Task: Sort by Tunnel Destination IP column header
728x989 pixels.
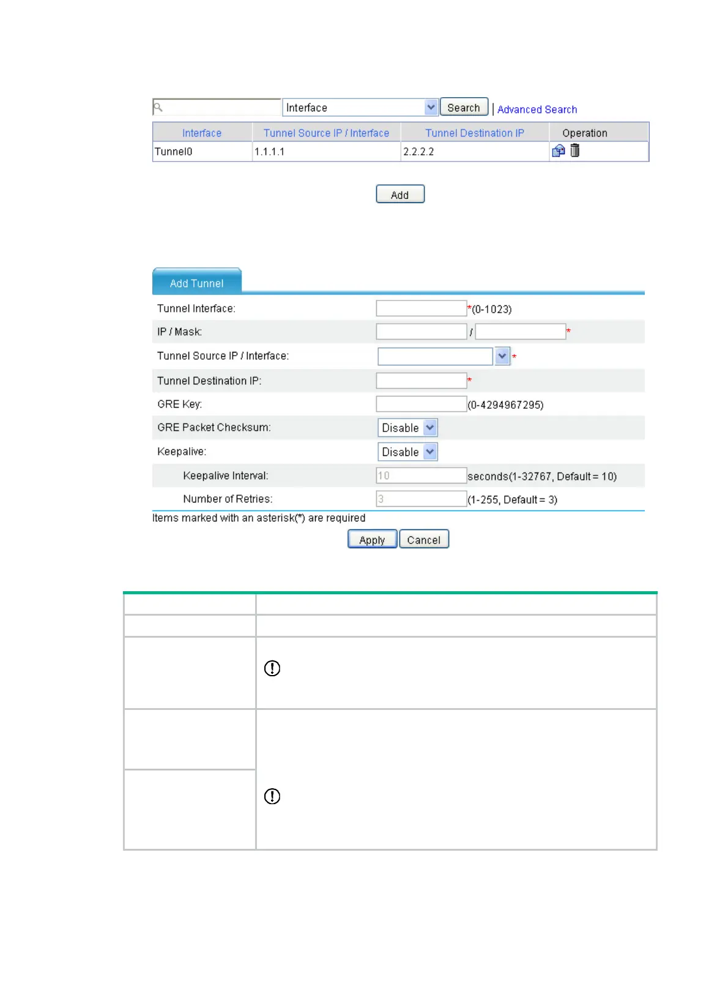Action: 475,133
